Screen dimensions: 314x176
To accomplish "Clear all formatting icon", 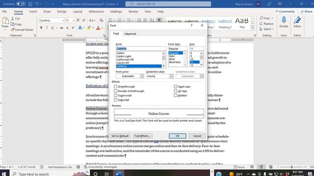I will tap(102, 20).
